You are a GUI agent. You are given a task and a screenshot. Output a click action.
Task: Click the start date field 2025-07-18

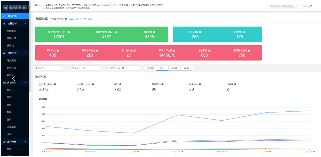84,68
